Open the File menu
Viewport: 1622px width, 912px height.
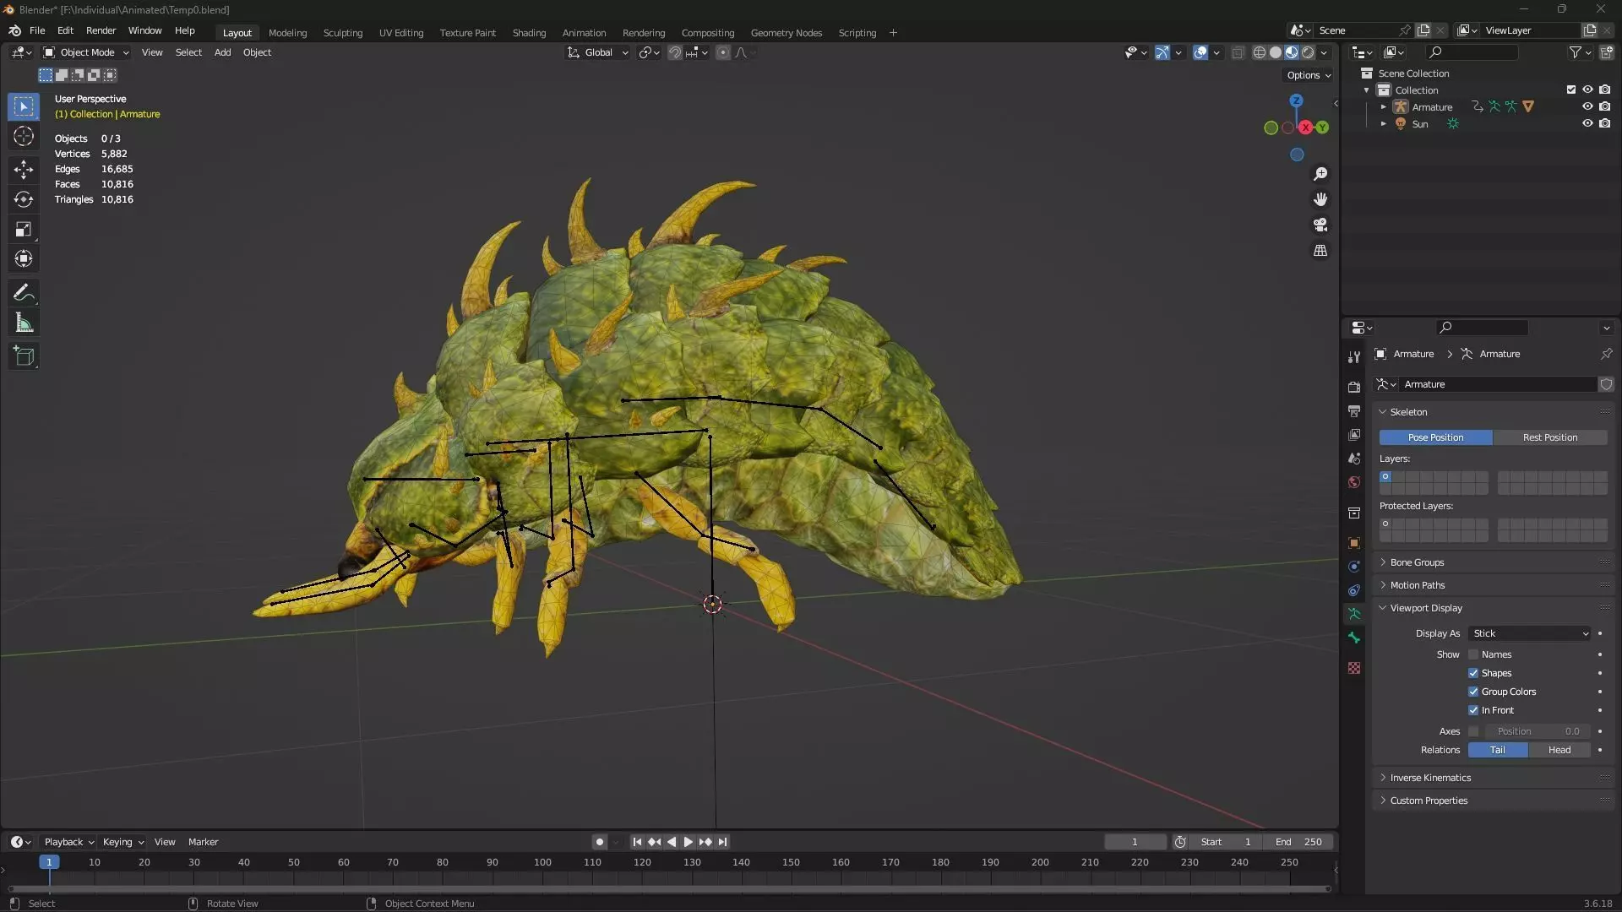(37, 30)
